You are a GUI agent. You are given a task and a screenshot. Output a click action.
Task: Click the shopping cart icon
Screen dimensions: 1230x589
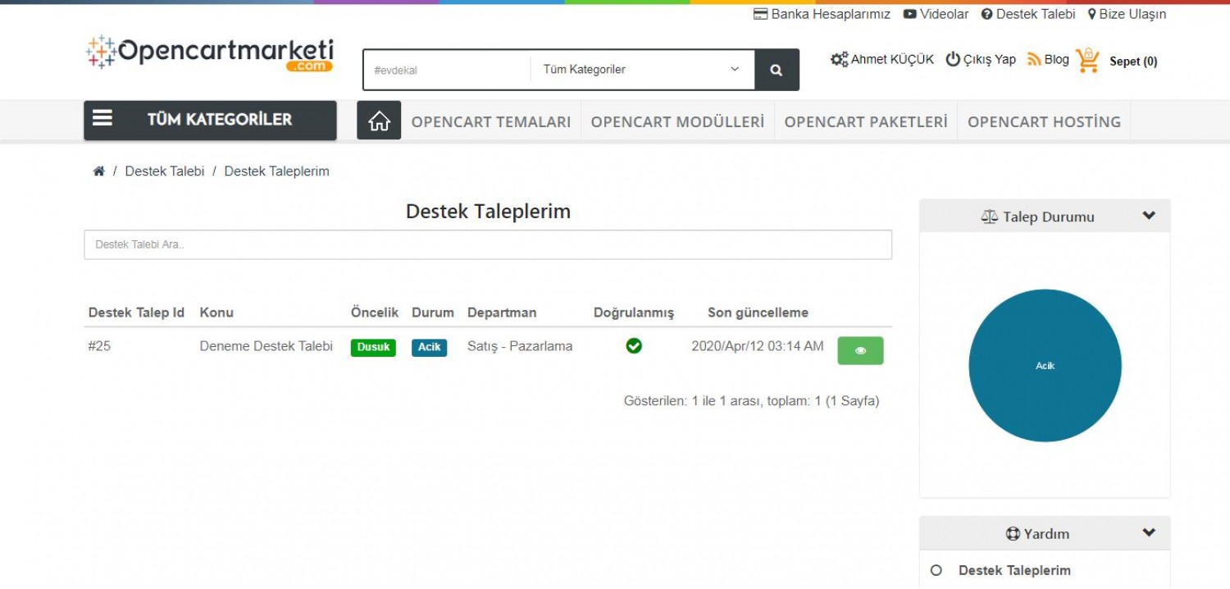(x=1088, y=60)
